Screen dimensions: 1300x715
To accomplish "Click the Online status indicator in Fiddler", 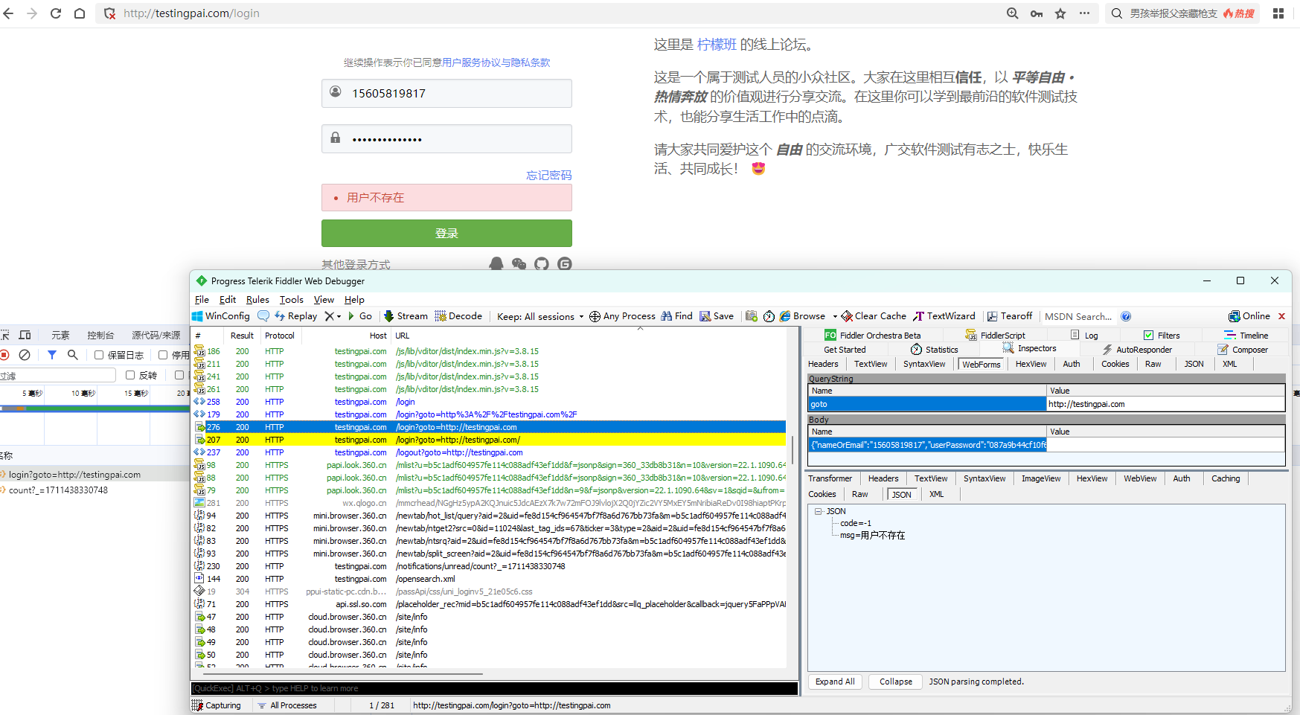I will pos(1249,316).
